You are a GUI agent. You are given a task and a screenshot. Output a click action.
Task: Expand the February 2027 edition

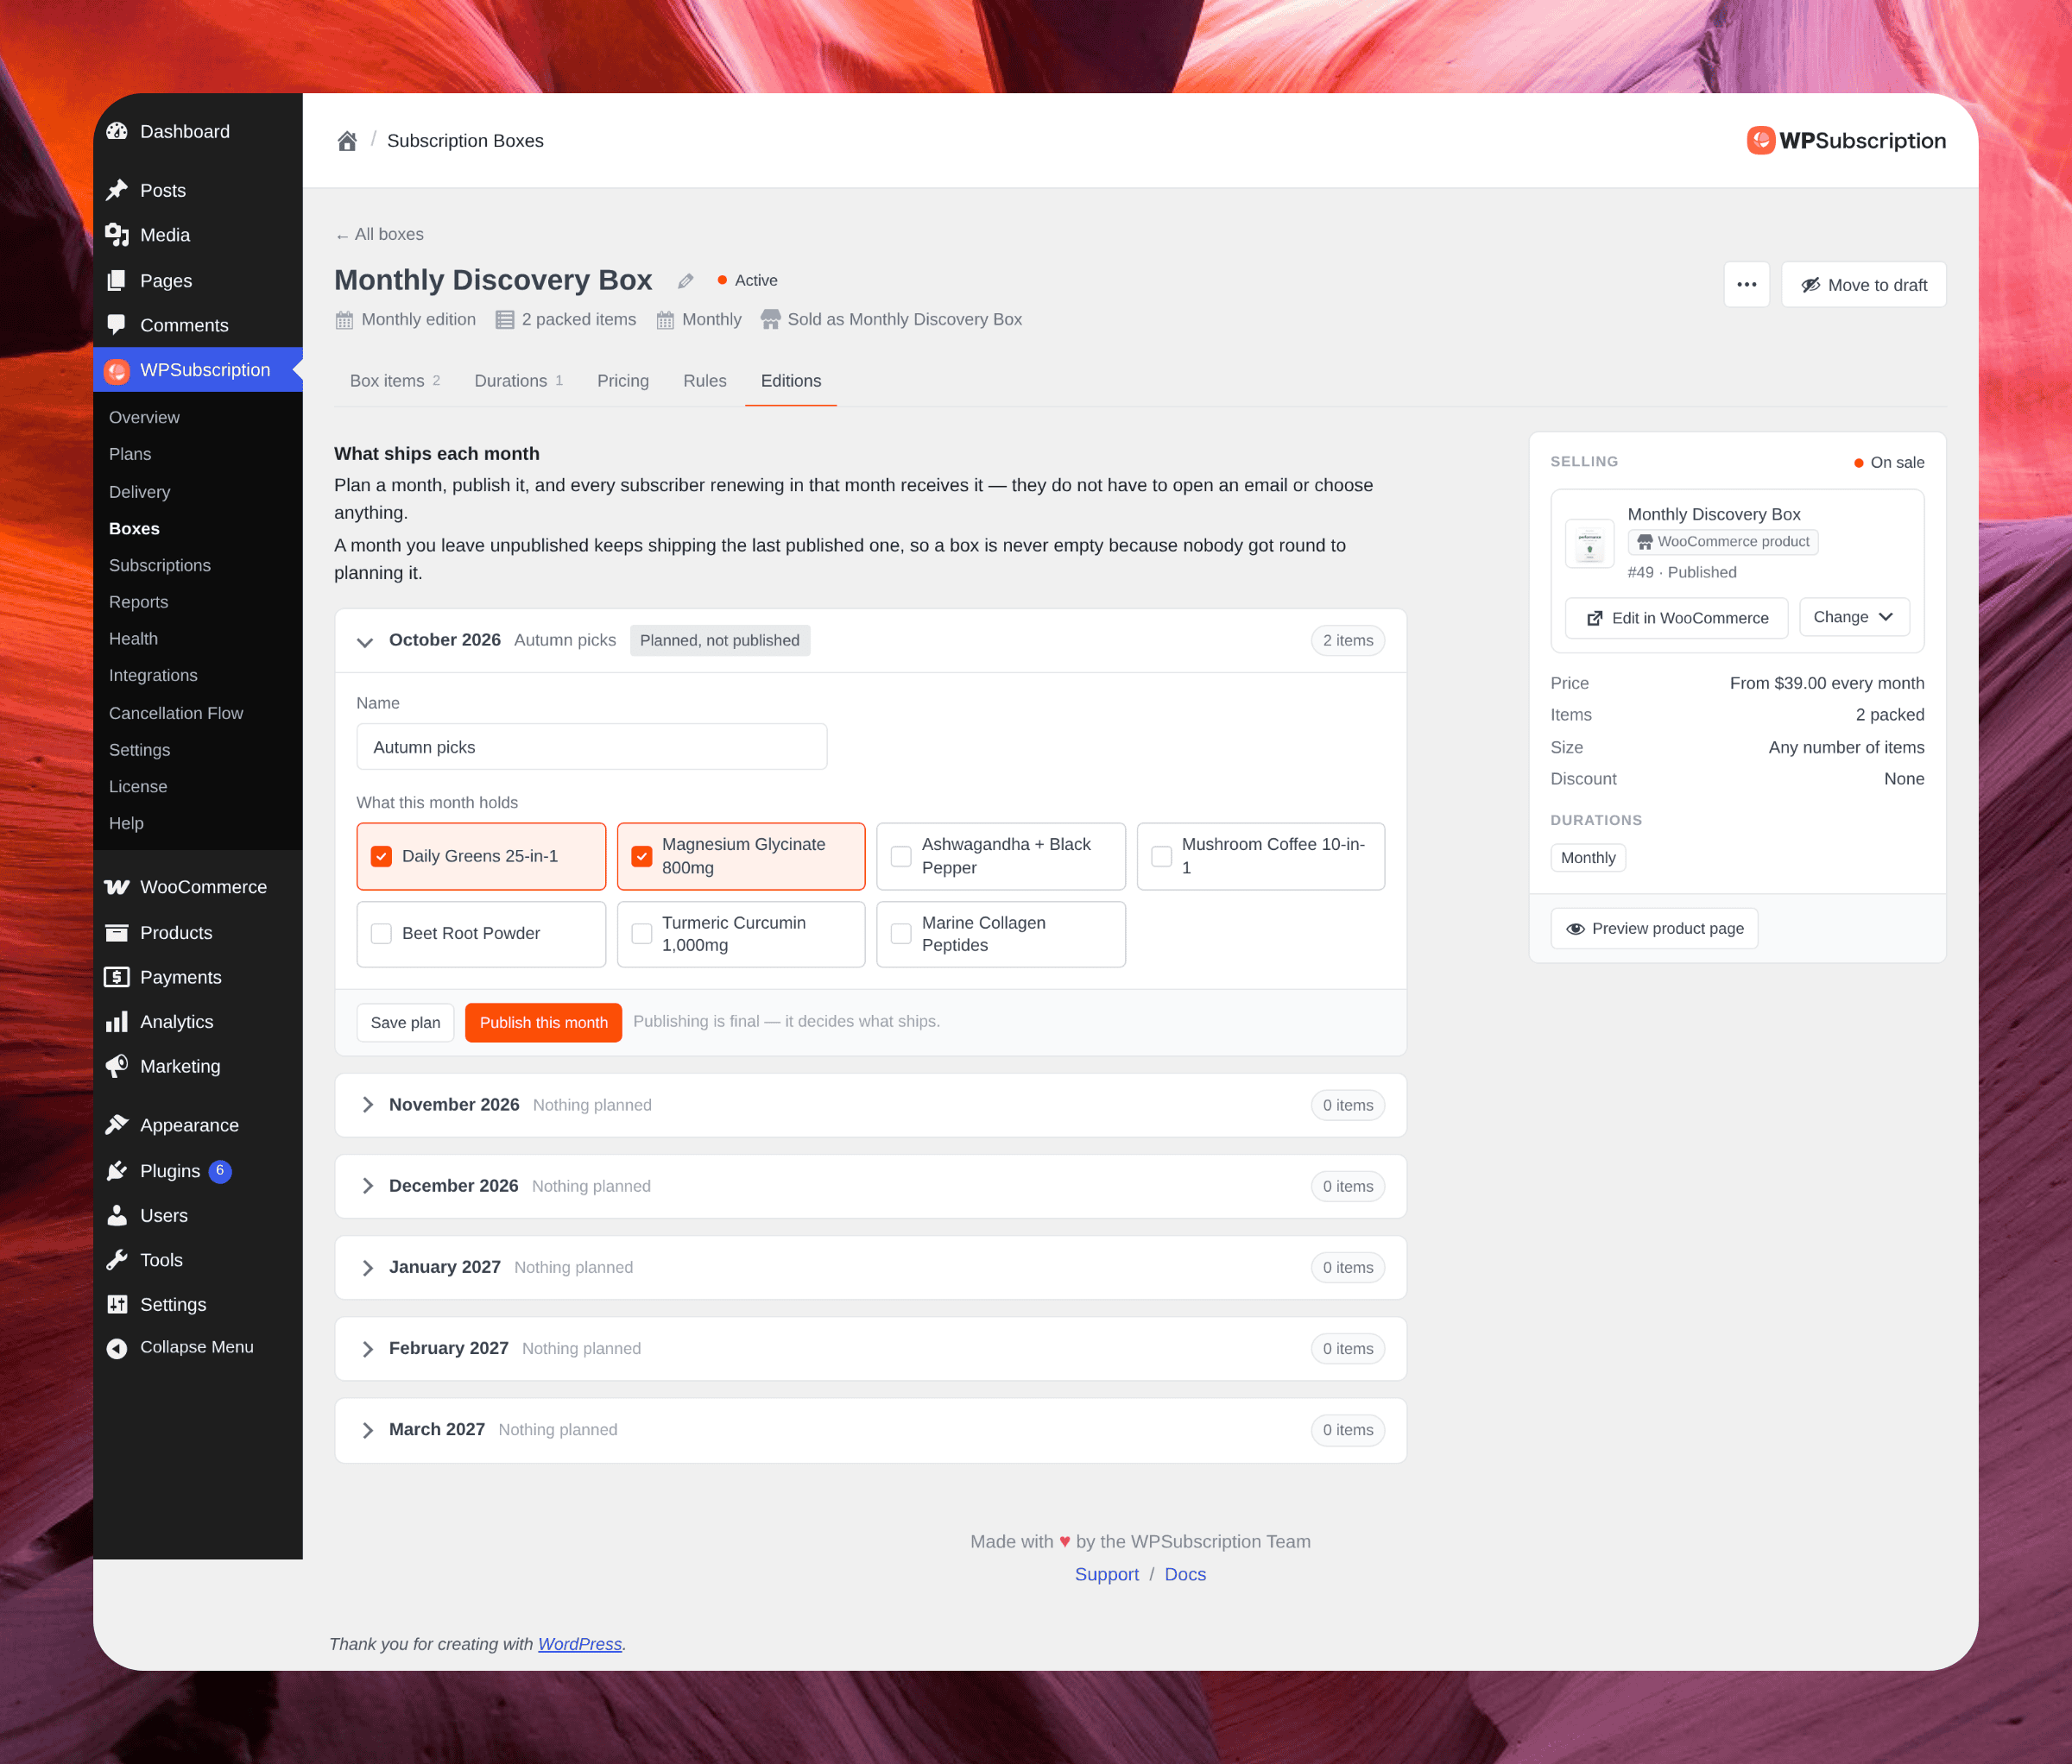[x=367, y=1349]
